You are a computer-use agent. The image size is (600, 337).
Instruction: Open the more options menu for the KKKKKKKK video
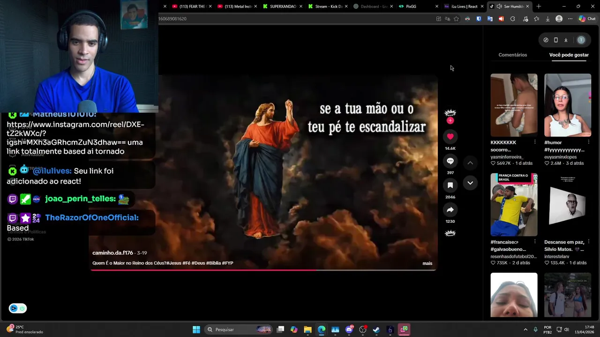535,142
